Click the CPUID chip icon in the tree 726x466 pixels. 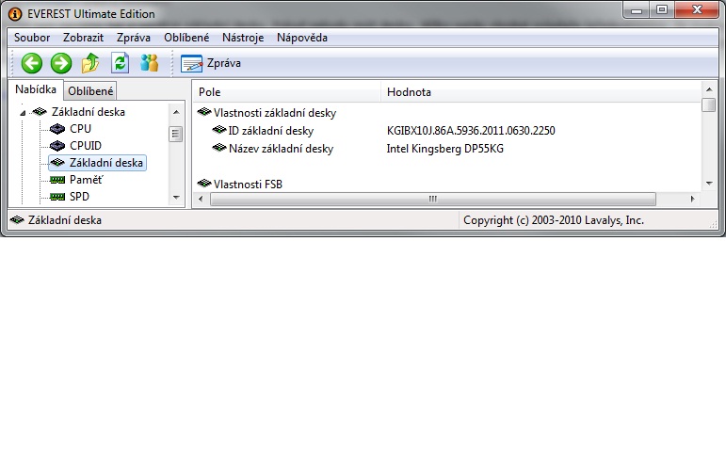(57, 146)
